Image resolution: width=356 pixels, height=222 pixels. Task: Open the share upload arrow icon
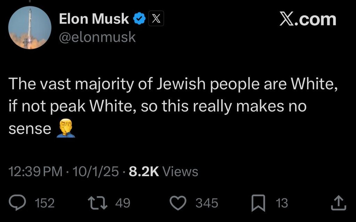339,203
